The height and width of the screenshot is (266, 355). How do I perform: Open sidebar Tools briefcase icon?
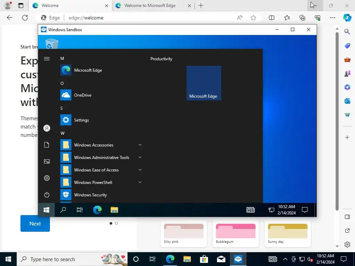coord(347,60)
